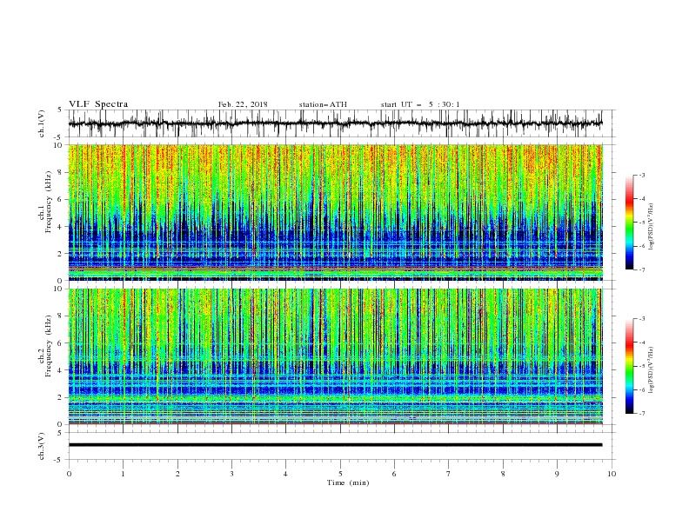
Task: Click time axis tick label '2'
Action: (x=177, y=474)
